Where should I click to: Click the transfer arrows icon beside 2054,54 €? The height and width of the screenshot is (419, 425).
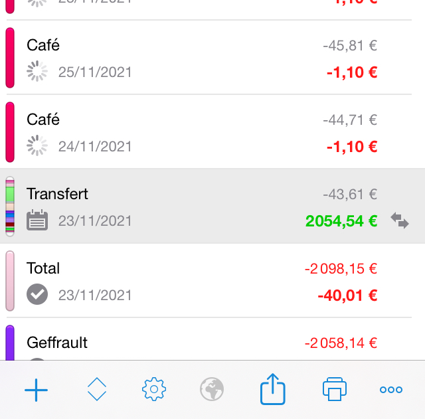400,220
